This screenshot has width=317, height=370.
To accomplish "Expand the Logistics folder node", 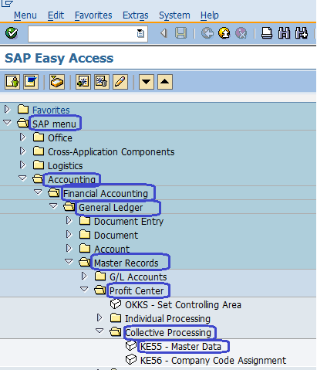I will pos(22,165).
